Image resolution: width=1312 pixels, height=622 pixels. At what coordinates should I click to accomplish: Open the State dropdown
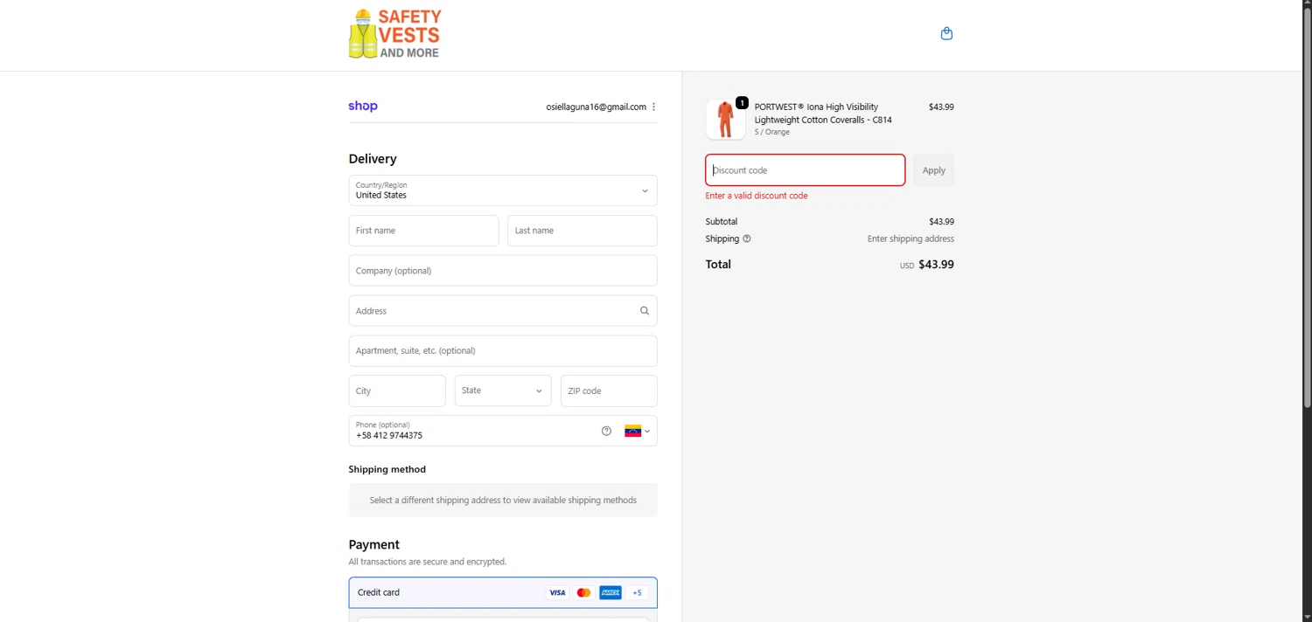pos(503,390)
